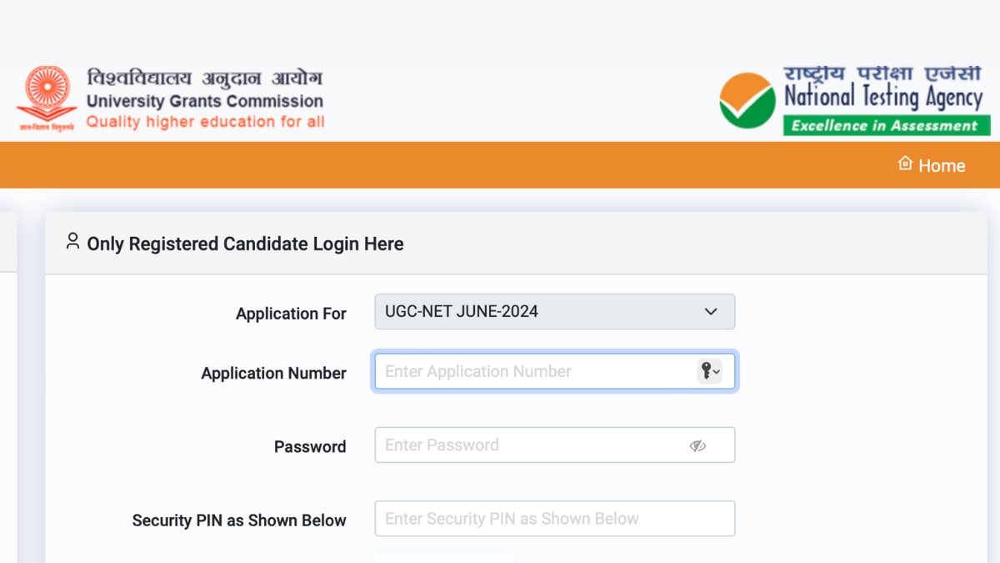Image resolution: width=1000 pixels, height=563 pixels.
Task: Click the home icon in orange navbar
Action: [x=905, y=164]
